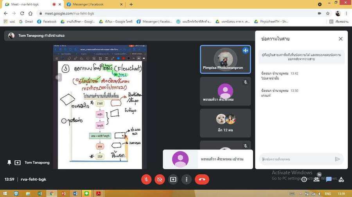Open the meeting details info icon
This screenshot has width=352, height=197.
[304, 179]
